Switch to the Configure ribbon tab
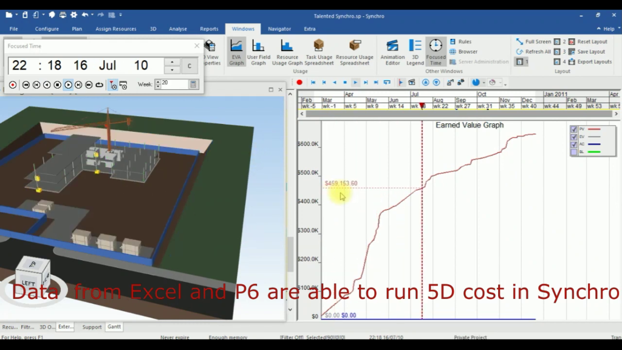Viewport: 622px width, 350px height. coord(47,29)
